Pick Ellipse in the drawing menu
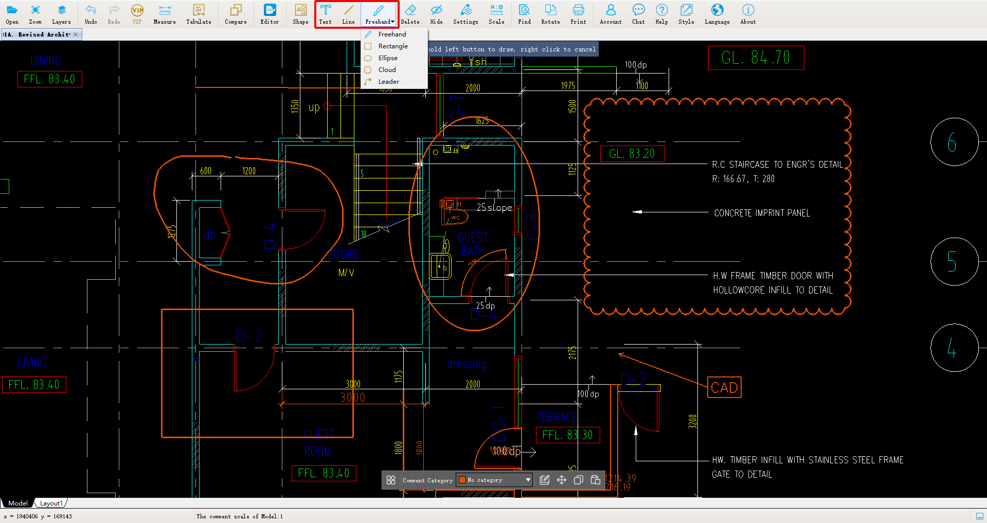This screenshot has width=987, height=523. (x=388, y=58)
